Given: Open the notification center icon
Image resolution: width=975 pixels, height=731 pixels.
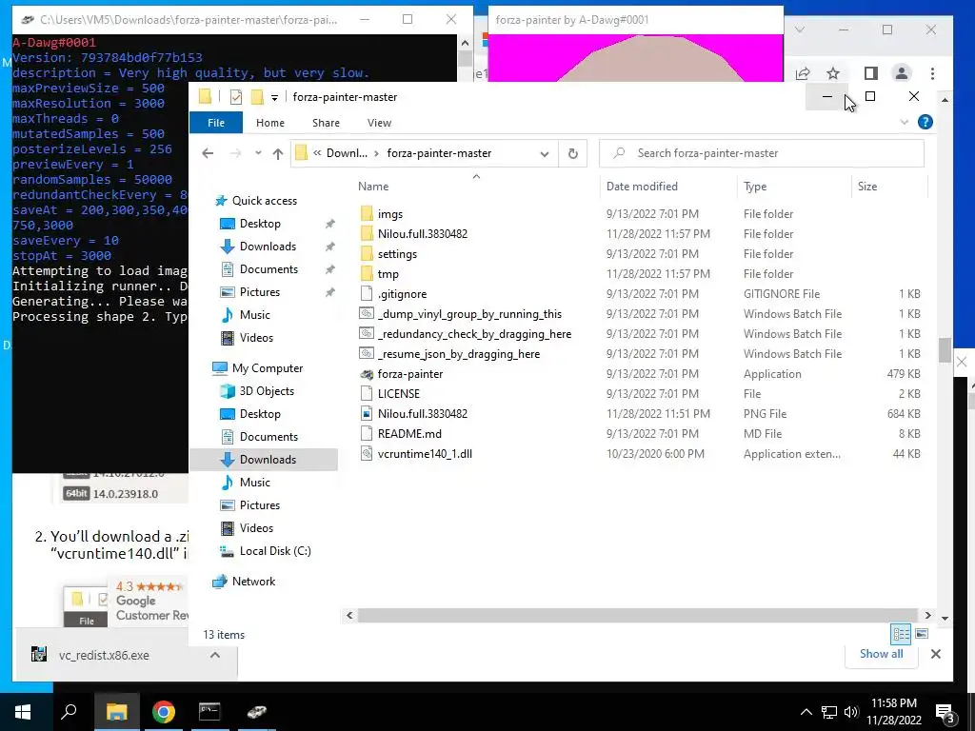Looking at the screenshot, I should point(945,712).
